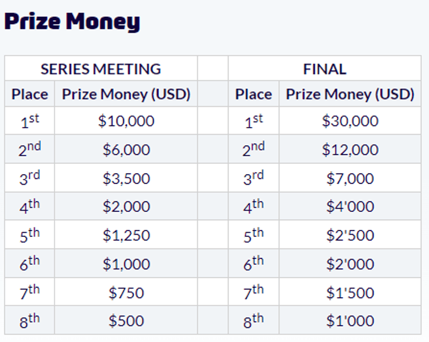Image resolution: width=429 pixels, height=342 pixels.
Task: Click the Final Prize Money (USD) header
Action: pyautogui.click(x=350, y=94)
